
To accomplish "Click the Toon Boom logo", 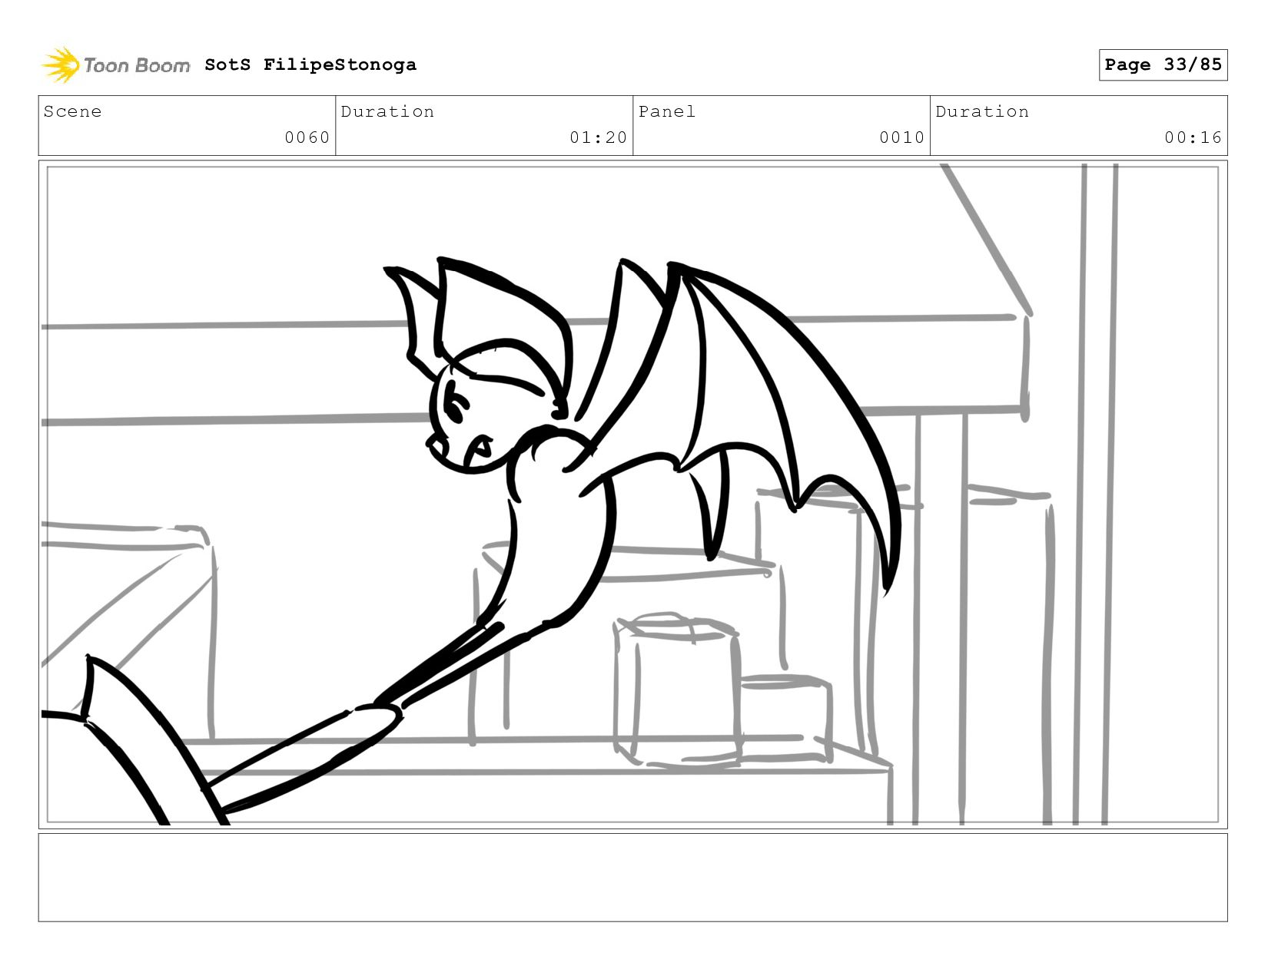I will [x=115, y=64].
